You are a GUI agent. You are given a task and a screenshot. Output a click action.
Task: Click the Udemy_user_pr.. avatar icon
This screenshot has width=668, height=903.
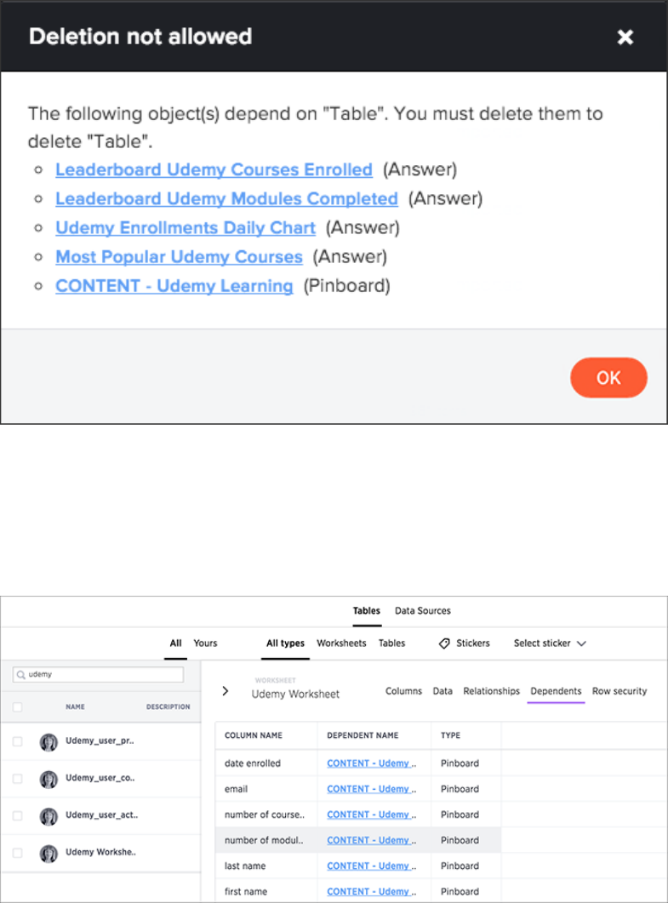click(49, 741)
